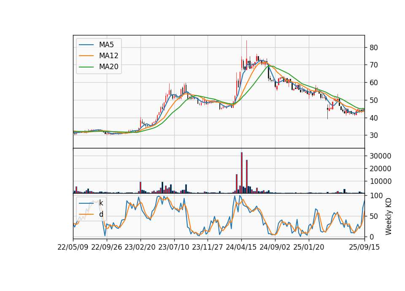
Task: Click the 23/07/10 date tick label
Action: [x=174, y=248]
